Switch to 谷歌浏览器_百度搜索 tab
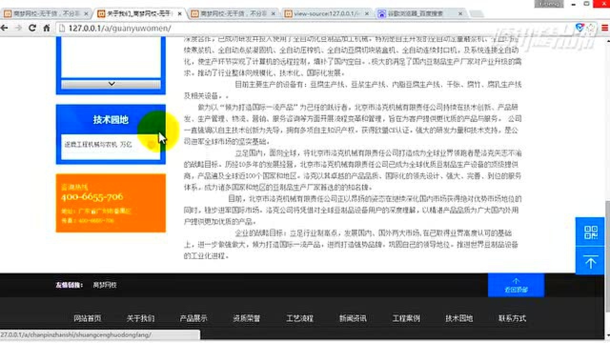 (x=420, y=14)
